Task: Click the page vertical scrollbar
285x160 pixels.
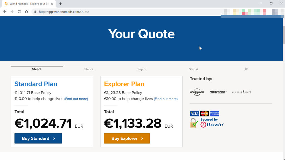Action: 284,88
